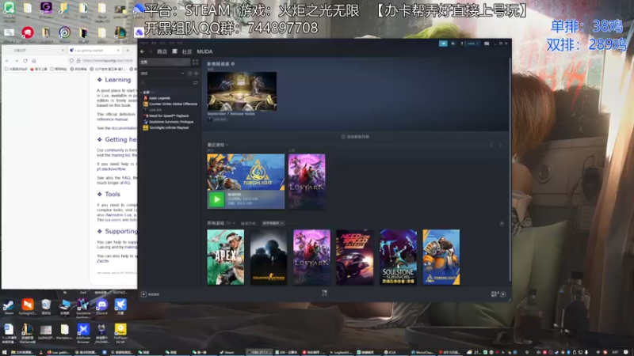The image size is (634, 356).
Task: Open the 库 (Library) tab in Steam
Action: 174,51
